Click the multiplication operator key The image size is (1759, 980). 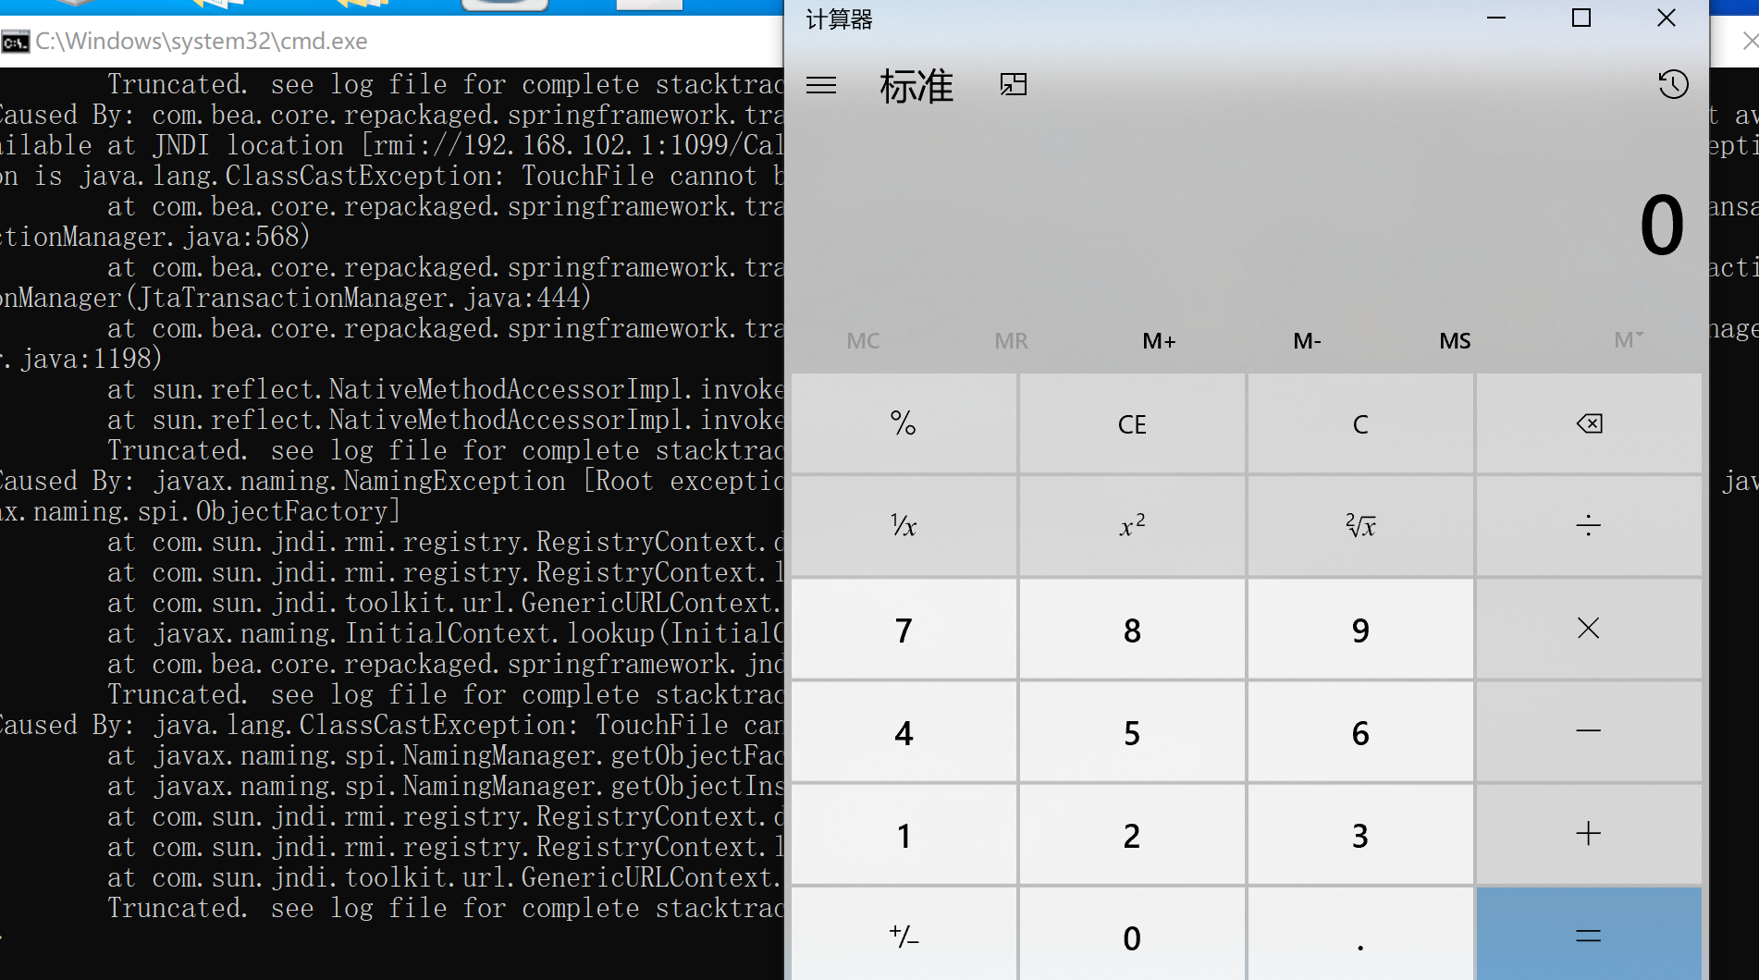pyautogui.click(x=1589, y=629)
